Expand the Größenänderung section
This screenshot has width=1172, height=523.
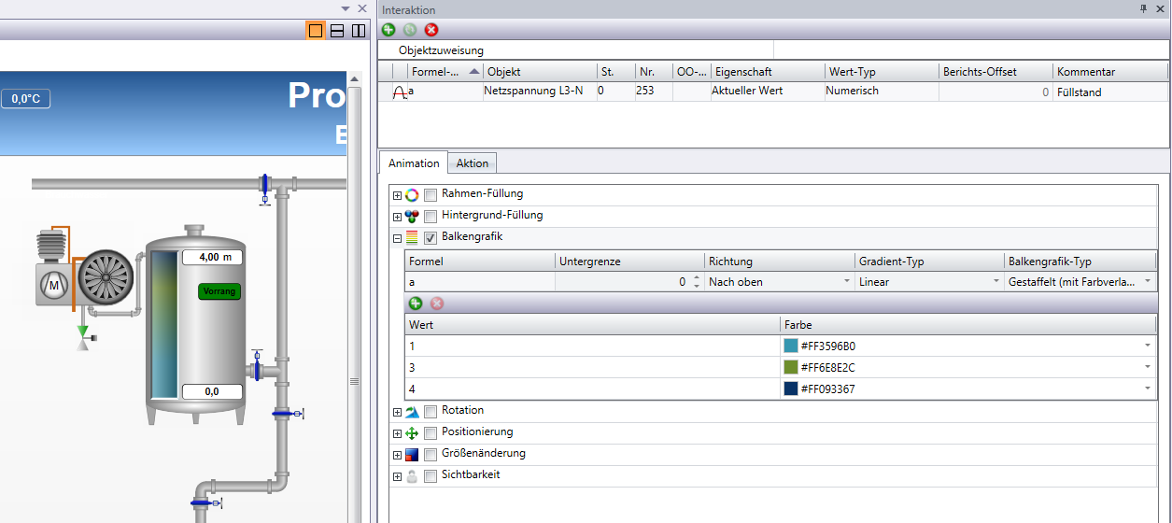coord(397,455)
